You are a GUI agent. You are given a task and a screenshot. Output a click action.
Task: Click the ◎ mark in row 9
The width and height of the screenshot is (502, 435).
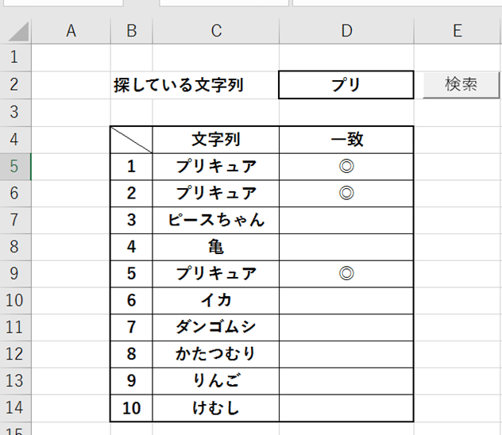346,274
